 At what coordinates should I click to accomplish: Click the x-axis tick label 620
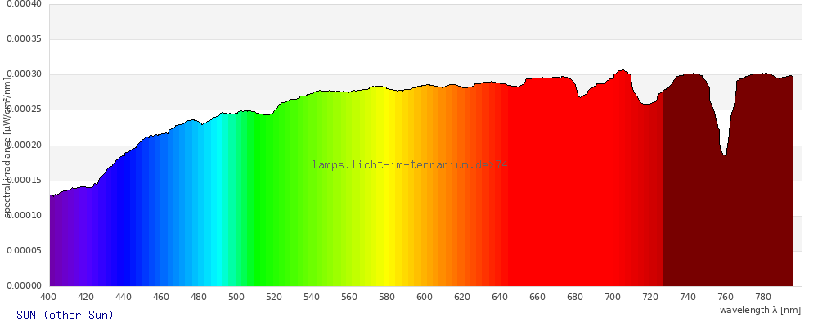[461, 298]
